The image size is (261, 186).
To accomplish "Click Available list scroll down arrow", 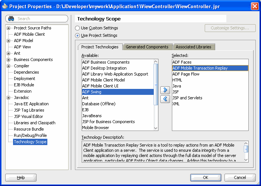I will tap(155, 128).
